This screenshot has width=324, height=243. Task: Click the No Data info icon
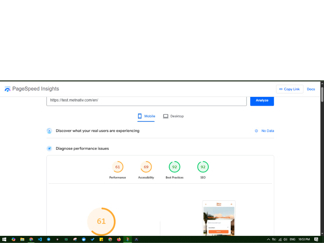tap(256, 131)
